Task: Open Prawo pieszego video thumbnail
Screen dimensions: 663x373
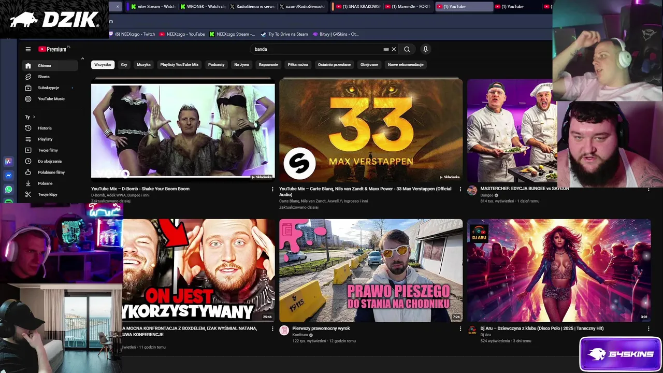Action: pos(371,270)
